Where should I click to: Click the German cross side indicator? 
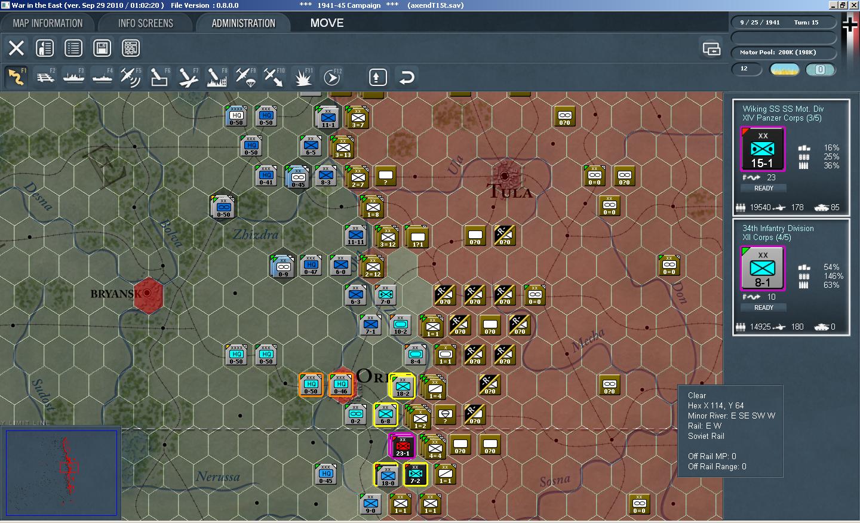pos(850,24)
